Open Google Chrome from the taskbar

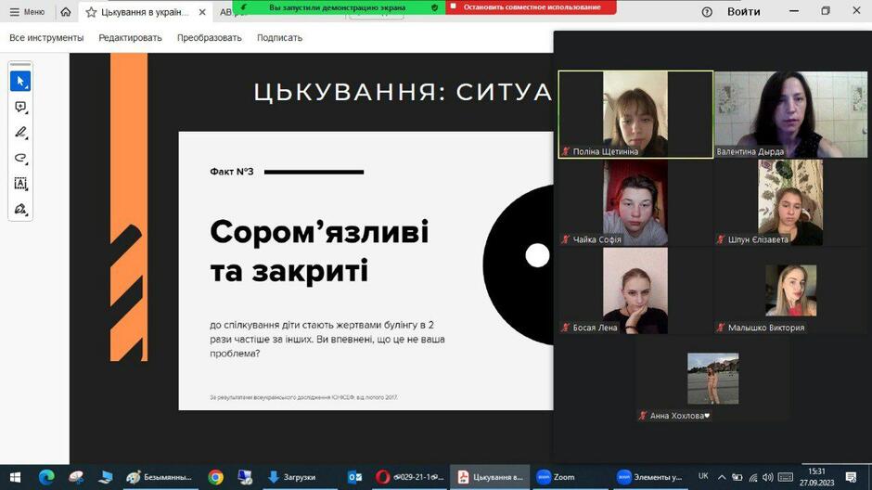[x=216, y=477]
